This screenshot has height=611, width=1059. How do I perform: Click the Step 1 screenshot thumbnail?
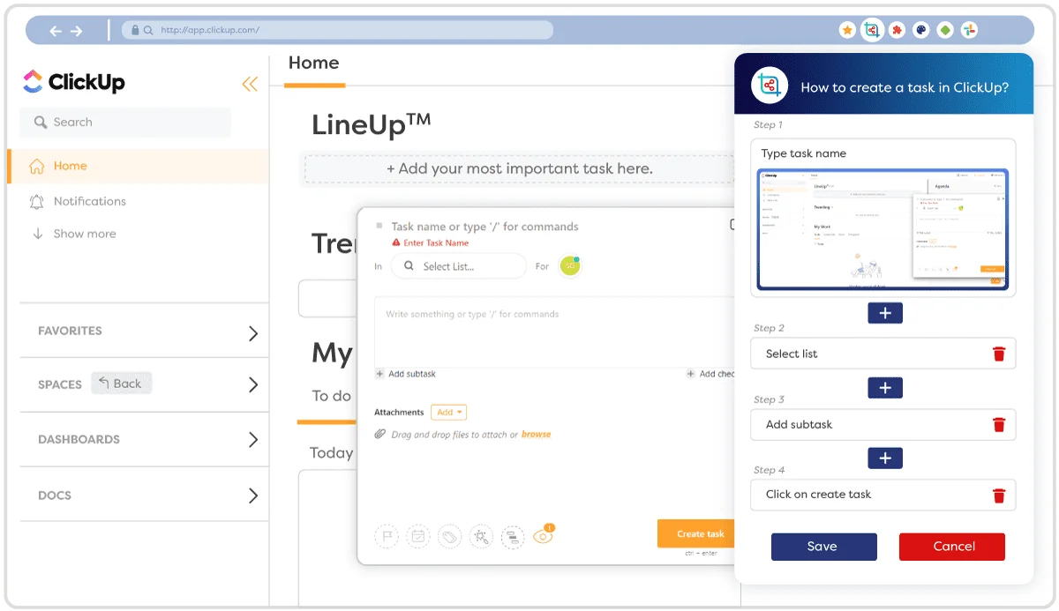(883, 228)
